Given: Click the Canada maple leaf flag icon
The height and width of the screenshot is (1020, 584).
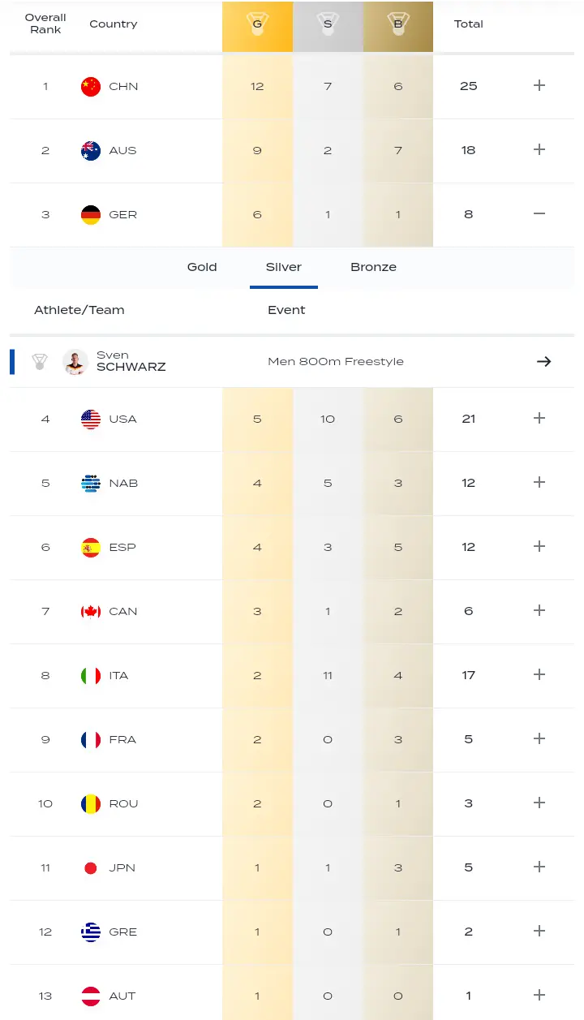Looking at the screenshot, I should coord(91,611).
